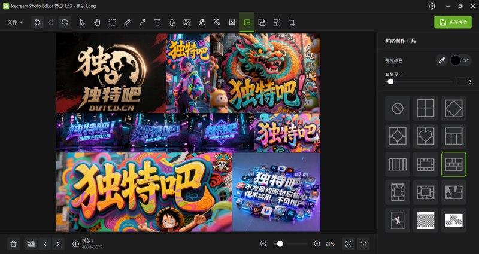Redo the last action

click(x=51, y=22)
